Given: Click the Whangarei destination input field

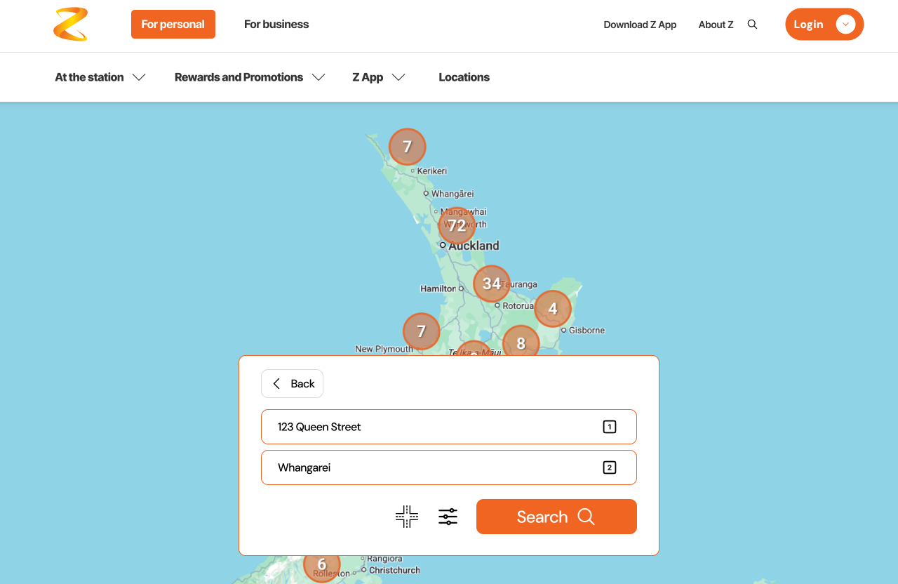Looking at the screenshot, I should coord(449,467).
